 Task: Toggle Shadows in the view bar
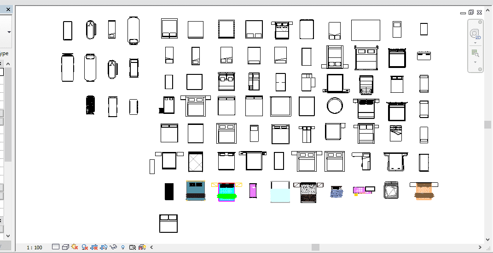tap(85, 247)
